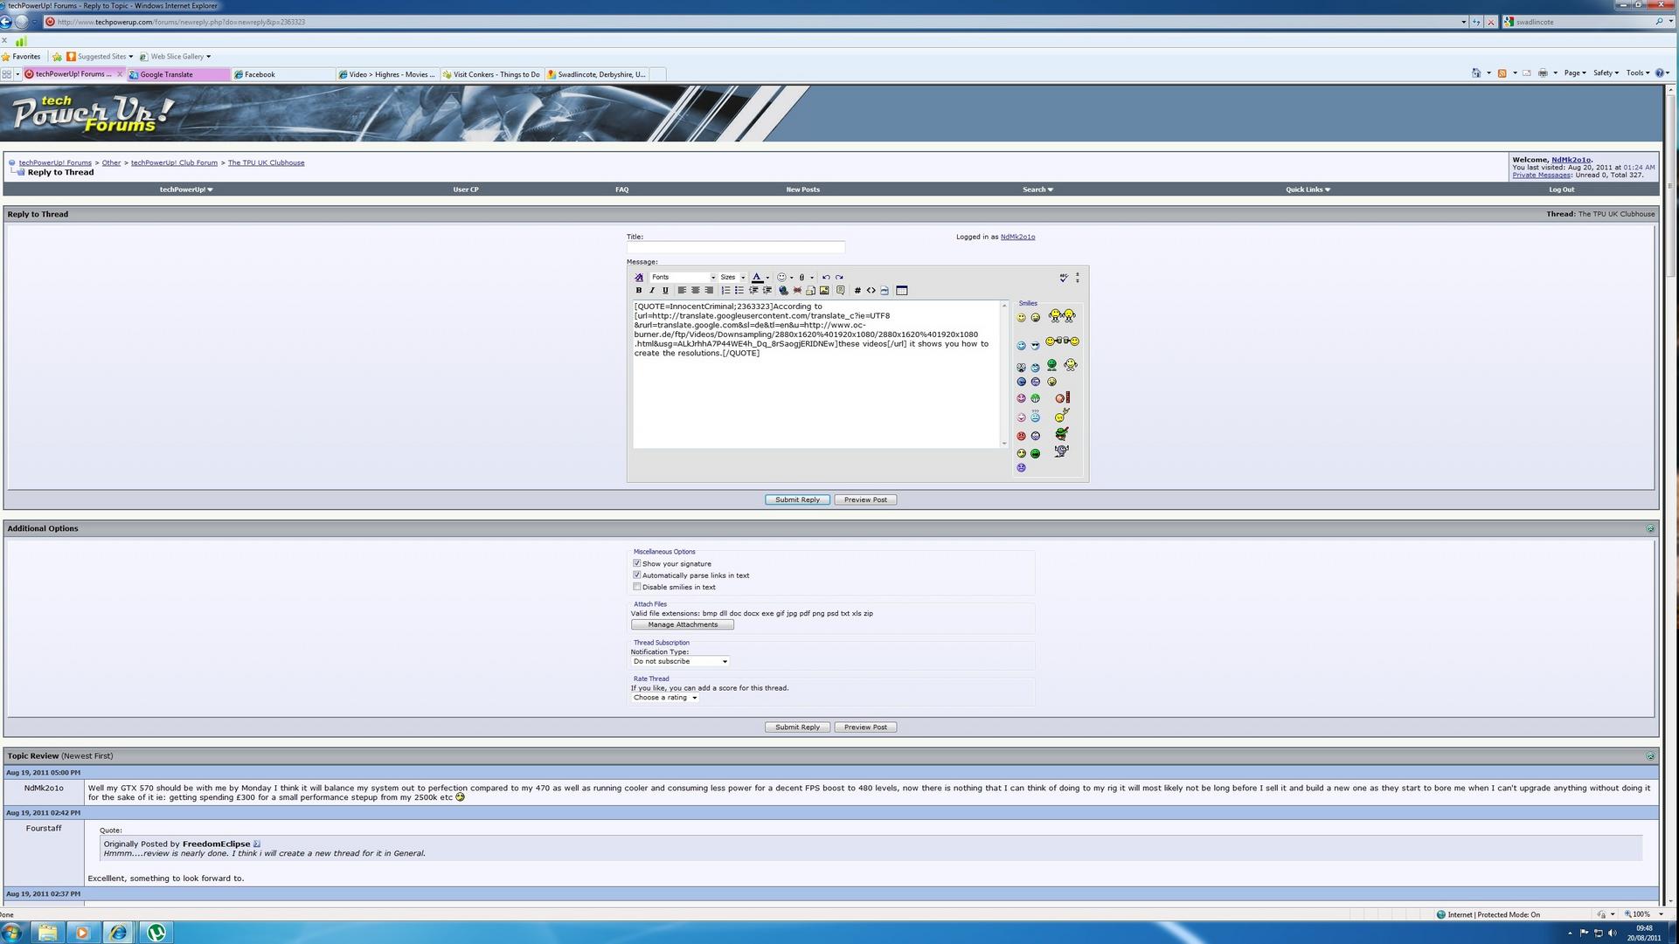Image resolution: width=1679 pixels, height=944 pixels.
Task: Open the Private Messages link
Action: [1541, 175]
